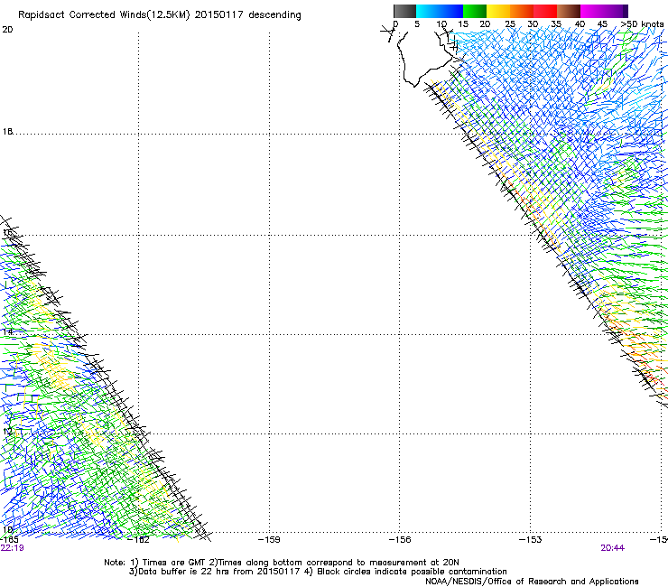Click the legend label '35'
The image size is (668, 587).
click(556, 24)
